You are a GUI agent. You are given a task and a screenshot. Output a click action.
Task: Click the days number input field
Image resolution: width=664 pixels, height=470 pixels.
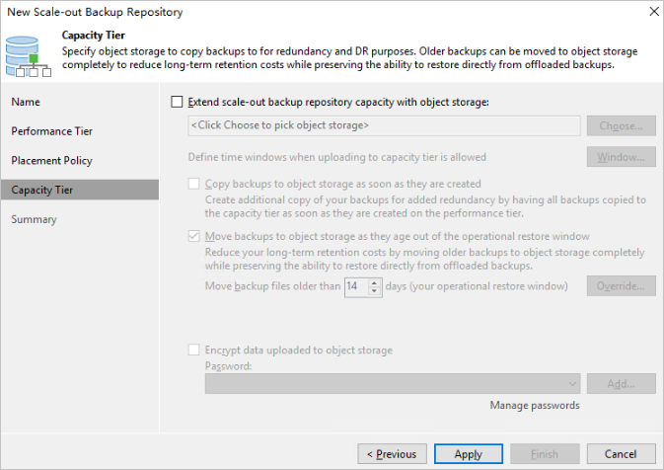click(355, 287)
